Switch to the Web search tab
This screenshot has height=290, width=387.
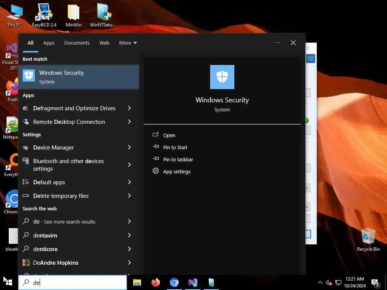104,43
